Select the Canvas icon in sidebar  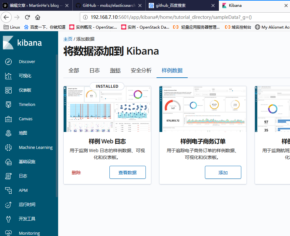pos(9,119)
